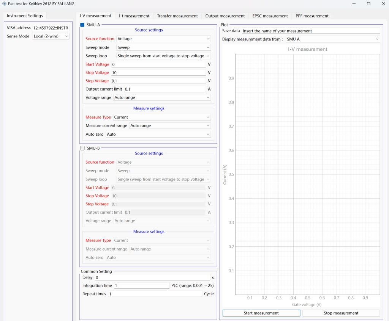Click SMU-B Sweep mode dropdown
The height and width of the screenshot is (321, 389).
coord(163,171)
